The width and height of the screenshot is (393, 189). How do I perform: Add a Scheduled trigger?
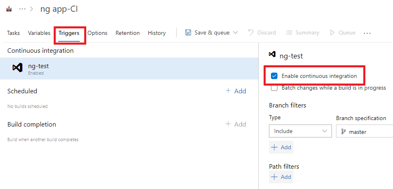click(x=236, y=91)
